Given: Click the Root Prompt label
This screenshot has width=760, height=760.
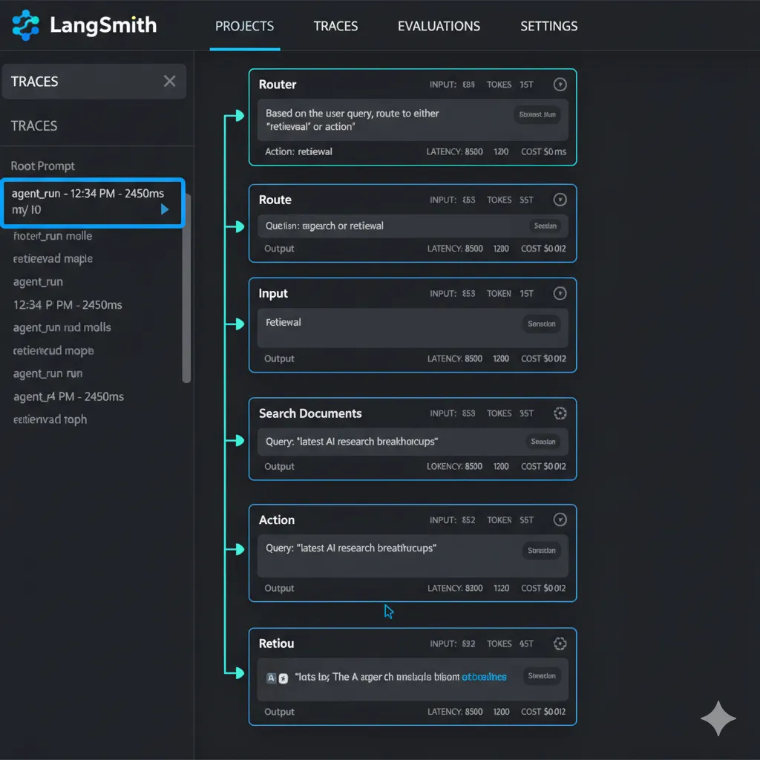Looking at the screenshot, I should click(x=43, y=166).
